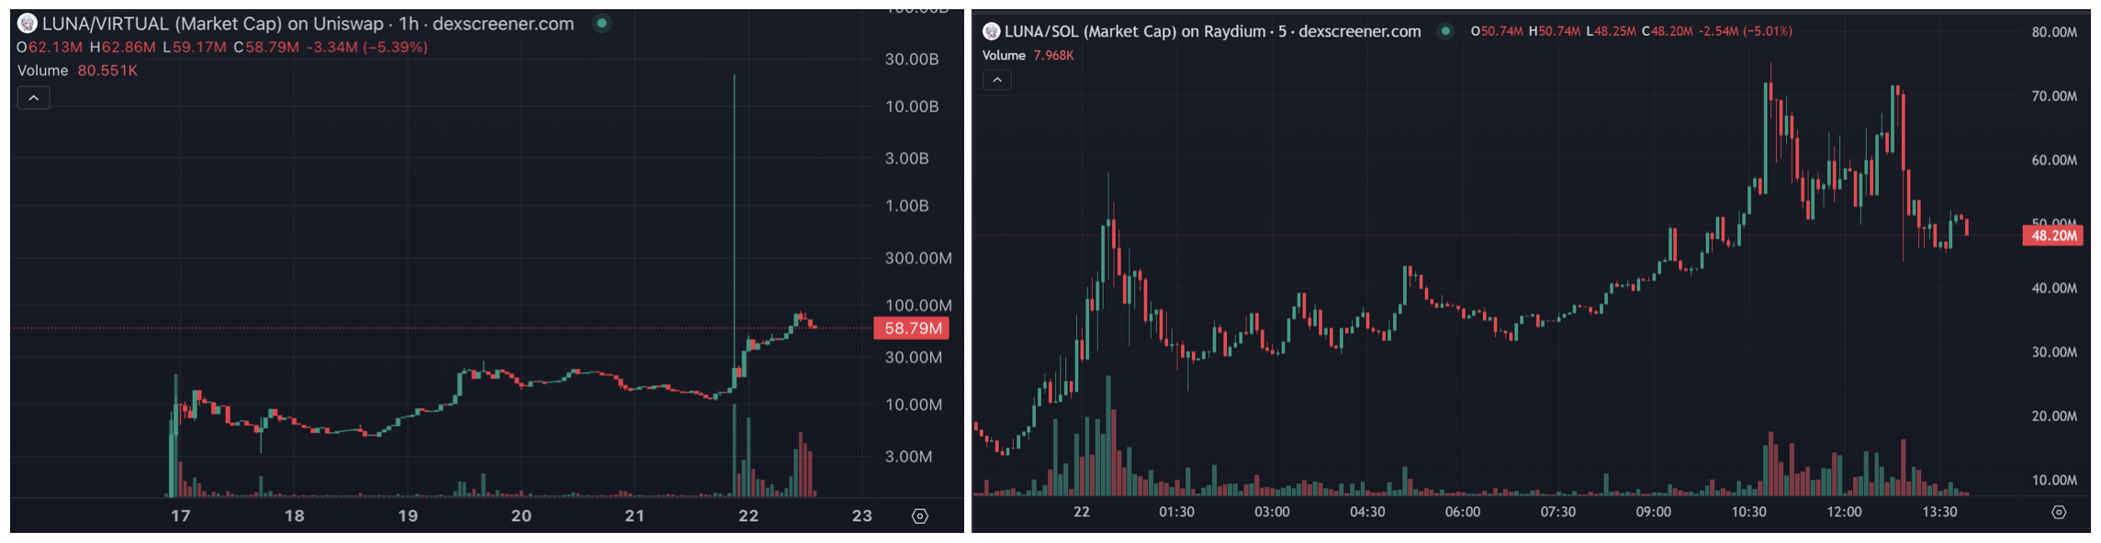Click 06:00 on Raydium chart time axis

coord(1462,512)
